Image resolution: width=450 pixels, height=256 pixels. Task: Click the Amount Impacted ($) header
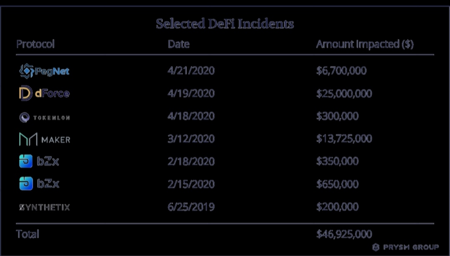365,44
